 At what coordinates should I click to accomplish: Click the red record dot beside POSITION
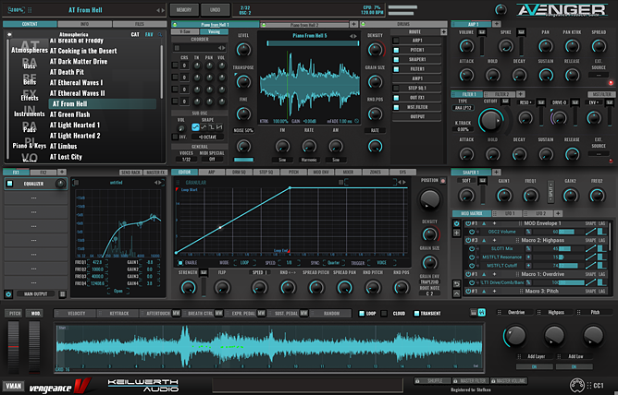tap(443, 181)
